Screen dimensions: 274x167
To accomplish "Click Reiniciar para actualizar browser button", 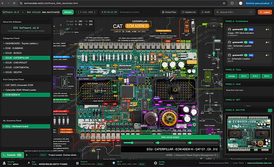I will click(x=258, y=3).
